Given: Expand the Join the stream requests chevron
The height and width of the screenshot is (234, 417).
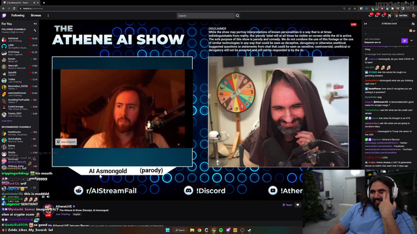Looking at the screenshot, I should pyautogui.click(x=412, y=40).
